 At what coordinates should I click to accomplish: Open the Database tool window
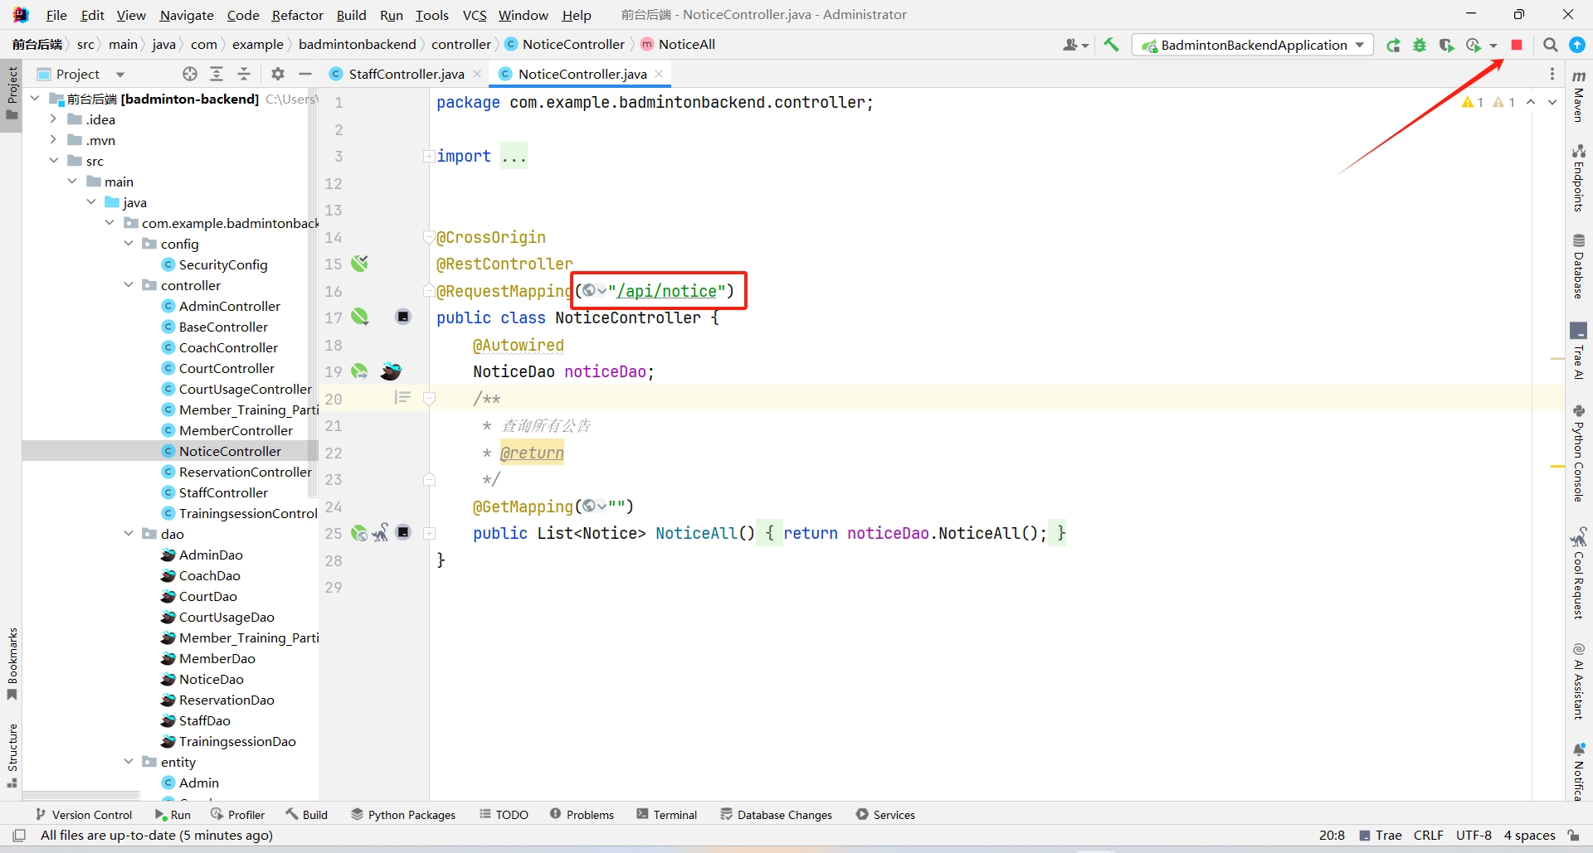[1579, 266]
